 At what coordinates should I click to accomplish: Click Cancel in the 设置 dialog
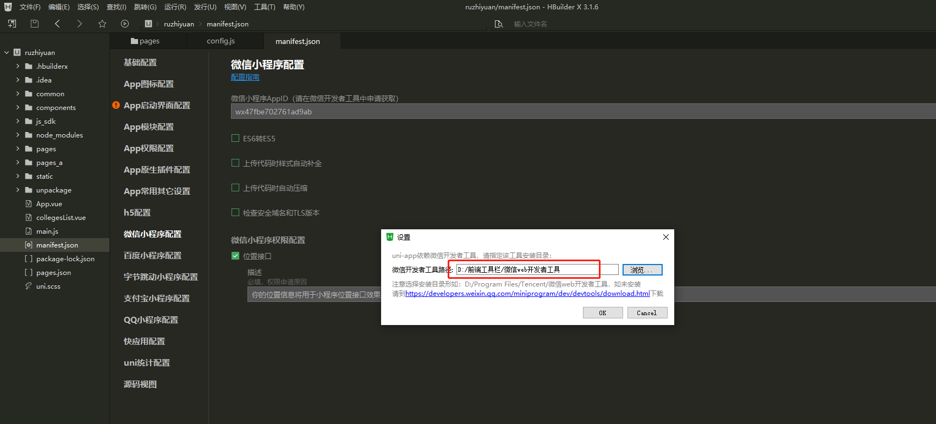(x=647, y=313)
